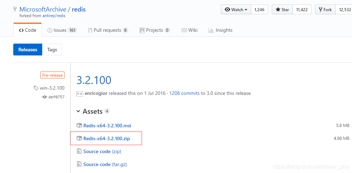Switch to the Code tab

[x=28, y=30]
